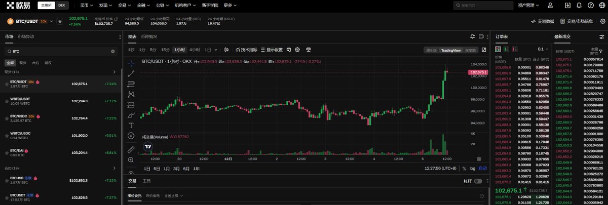Select 原生版 chart mode
The image size is (608, 205).
[x=431, y=50]
